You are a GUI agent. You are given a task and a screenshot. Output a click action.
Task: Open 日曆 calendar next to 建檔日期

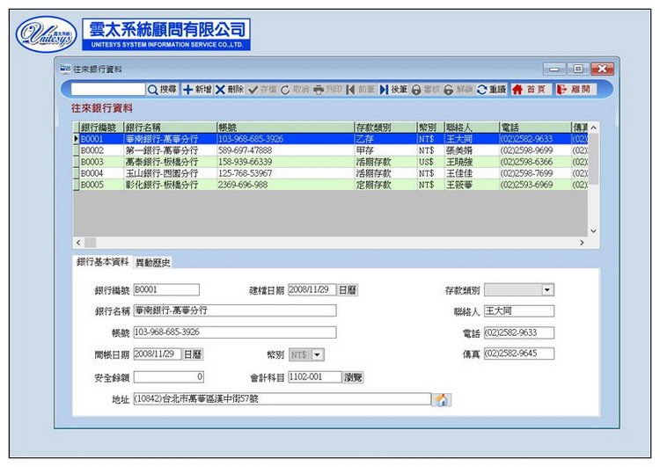tap(348, 290)
